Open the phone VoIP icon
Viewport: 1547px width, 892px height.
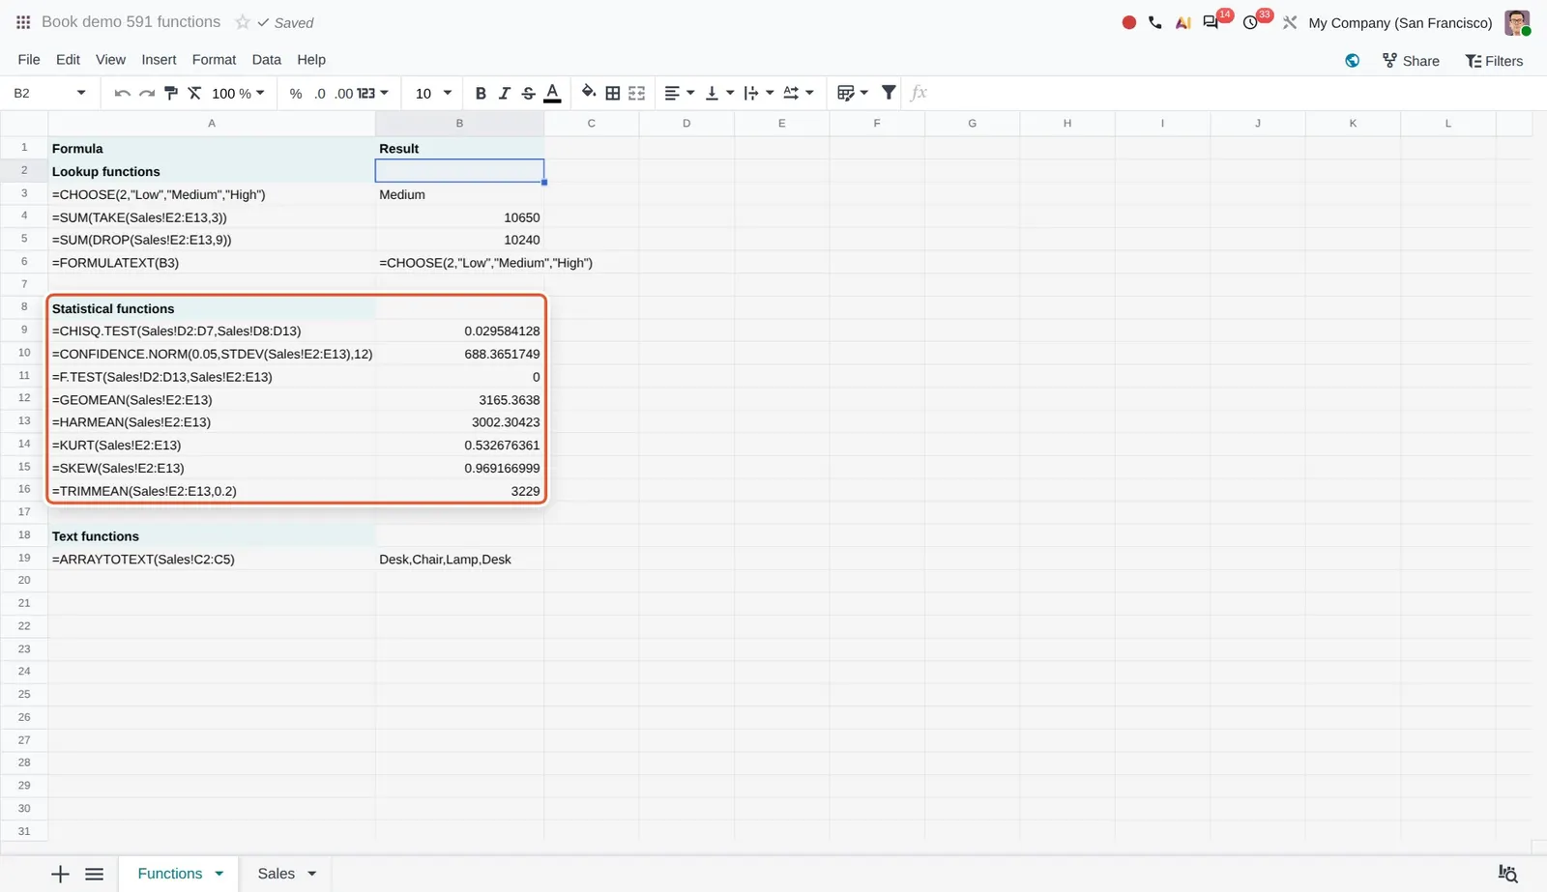1154,22
